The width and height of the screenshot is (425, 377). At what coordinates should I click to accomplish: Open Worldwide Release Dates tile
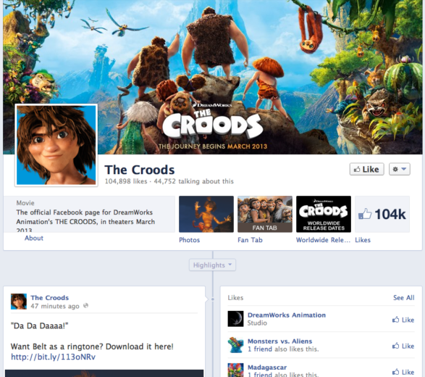pos(324,214)
